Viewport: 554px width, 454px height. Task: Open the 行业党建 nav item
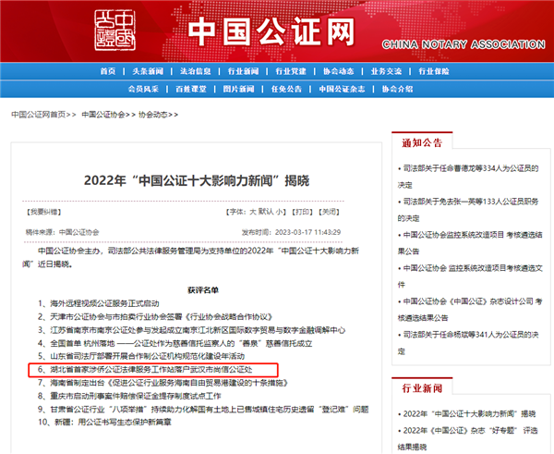[291, 71]
